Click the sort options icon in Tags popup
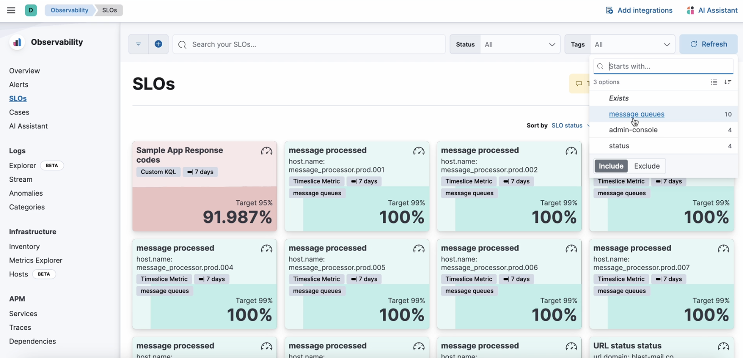743x358 pixels. coord(728,82)
